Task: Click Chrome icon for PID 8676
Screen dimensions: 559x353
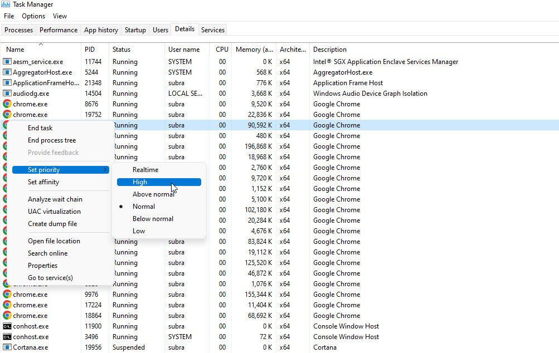Action: click(7, 104)
